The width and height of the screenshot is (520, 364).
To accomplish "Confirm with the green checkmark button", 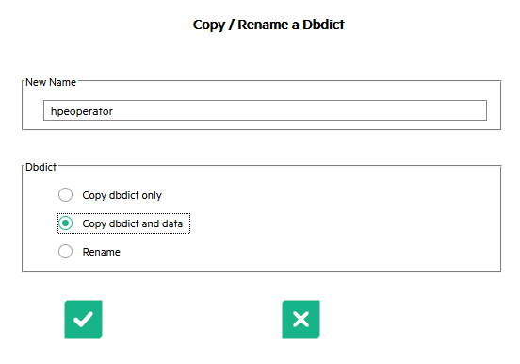I will (x=83, y=319).
